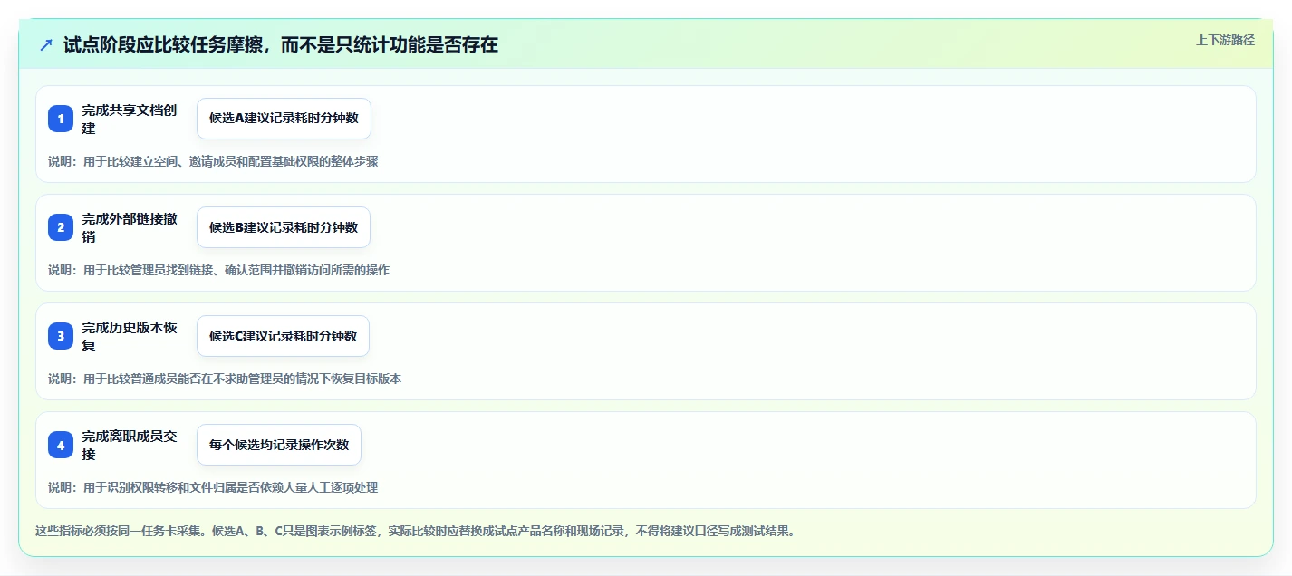The image size is (1292, 576).
Task: Click the arrow icon beside the panel title
Action: pyautogui.click(x=46, y=45)
